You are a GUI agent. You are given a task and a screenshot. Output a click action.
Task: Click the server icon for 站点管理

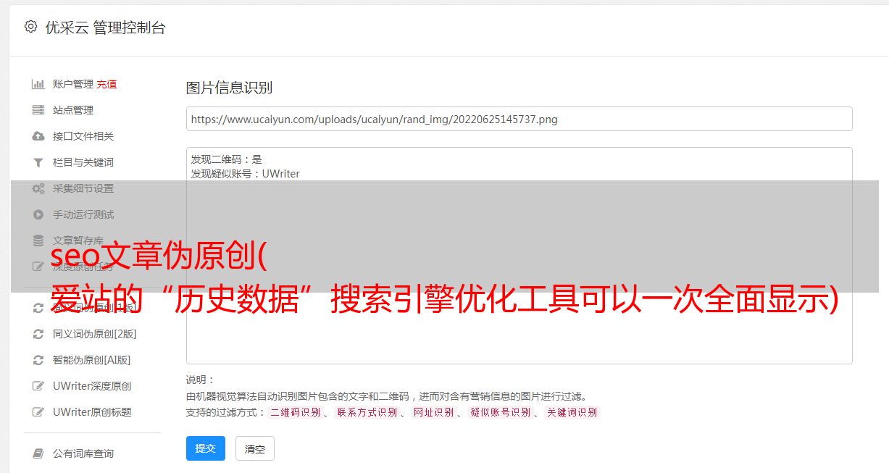(38, 110)
